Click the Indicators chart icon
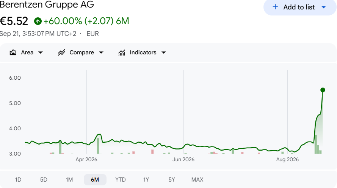Viewport: 337px width, 188px height. [122, 52]
